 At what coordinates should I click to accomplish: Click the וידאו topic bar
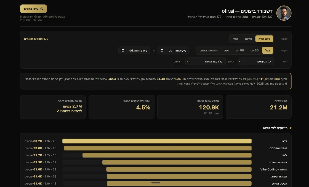[x=157, y=141]
